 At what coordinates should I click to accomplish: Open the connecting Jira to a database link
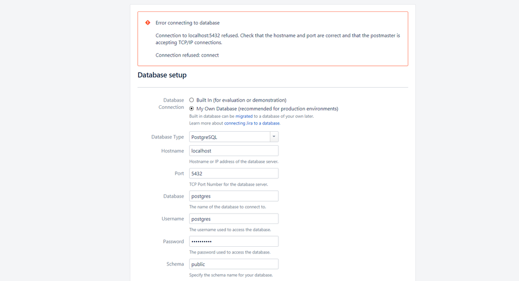tap(252, 123)
